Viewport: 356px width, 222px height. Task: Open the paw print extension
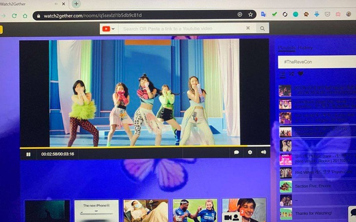[x=306, y=14]
